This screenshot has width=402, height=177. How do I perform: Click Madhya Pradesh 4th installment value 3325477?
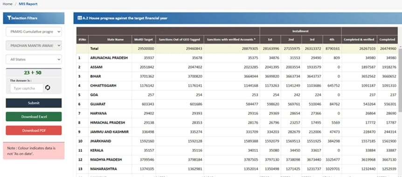[x=333, y=159]
